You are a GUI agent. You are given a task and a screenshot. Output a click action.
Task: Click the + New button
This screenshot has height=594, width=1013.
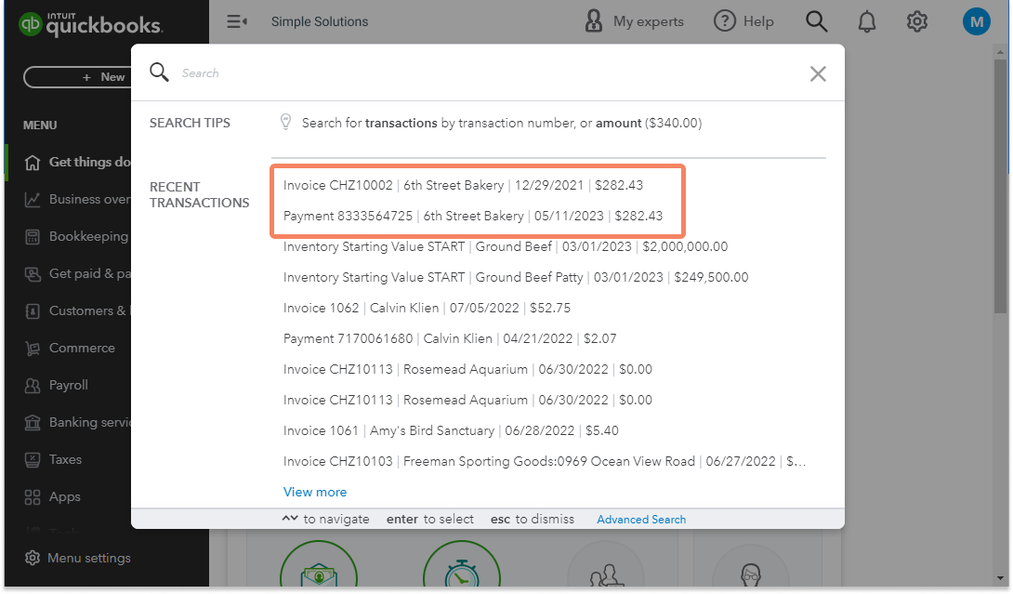[77, 77]
